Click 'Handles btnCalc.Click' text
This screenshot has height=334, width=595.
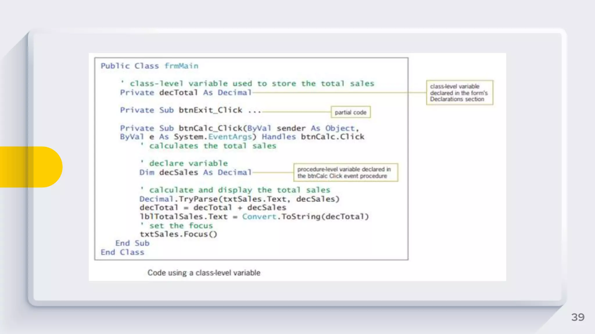[313, 137]
